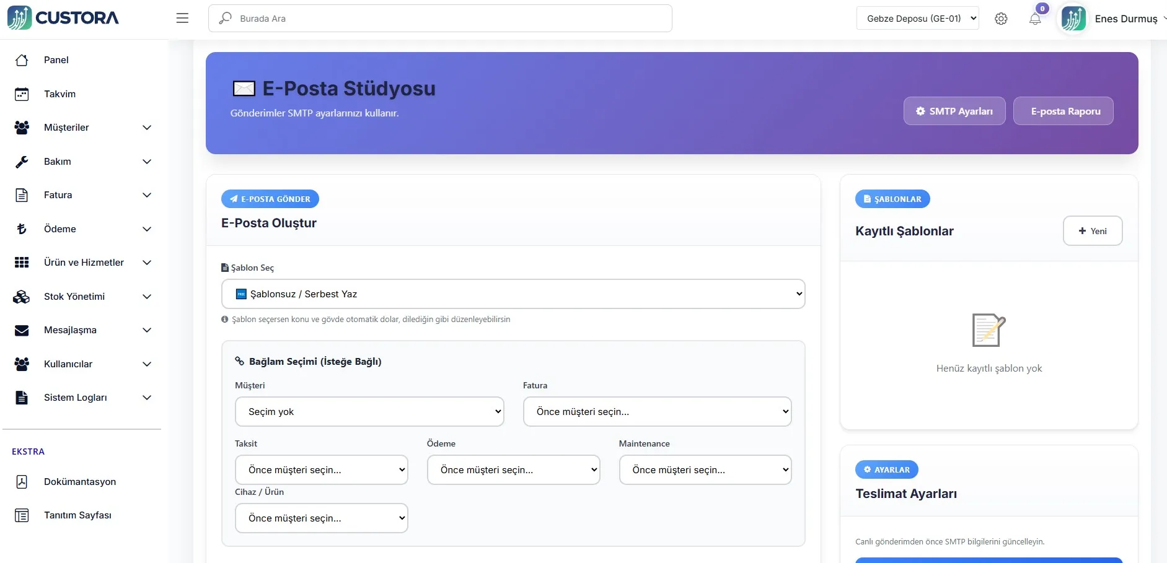Click the hamburger menu icon

point(182,19)
